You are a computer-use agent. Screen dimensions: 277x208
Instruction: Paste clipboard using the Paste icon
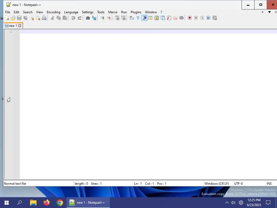65,18
